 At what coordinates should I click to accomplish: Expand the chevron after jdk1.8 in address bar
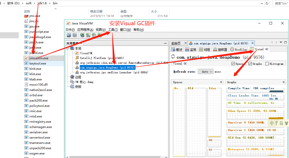(50, 3)
